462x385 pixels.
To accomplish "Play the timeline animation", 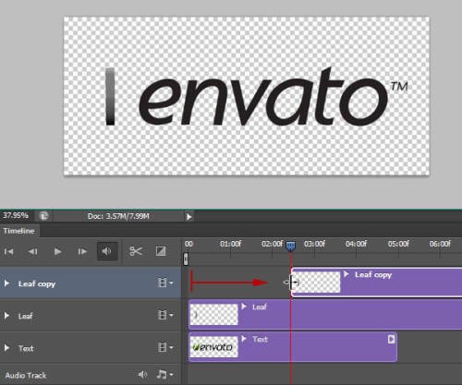I will pos(57,251).
